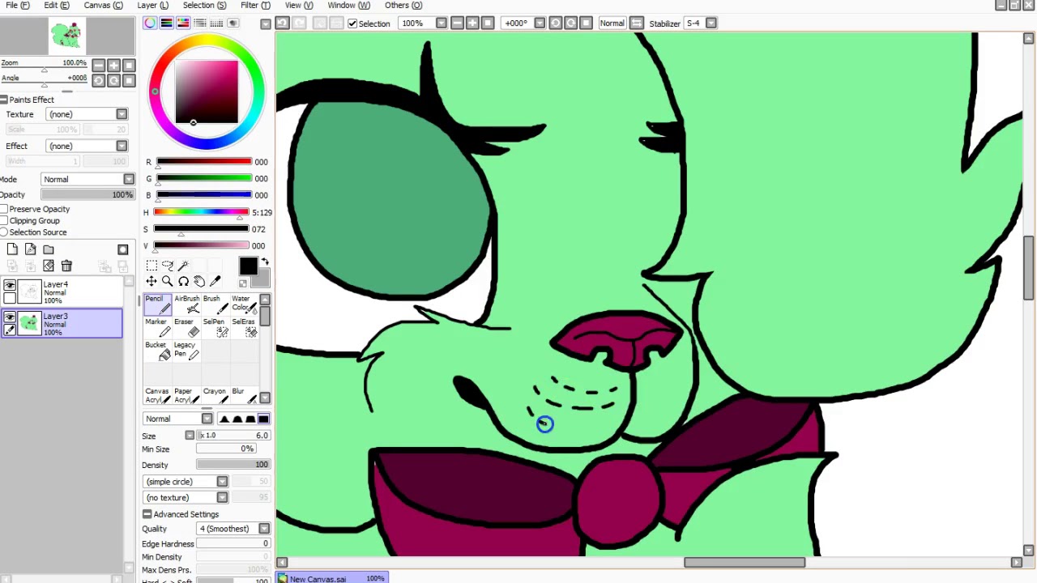
Task: Select the SelEras selection eraser tool
Action: (244, 327)
